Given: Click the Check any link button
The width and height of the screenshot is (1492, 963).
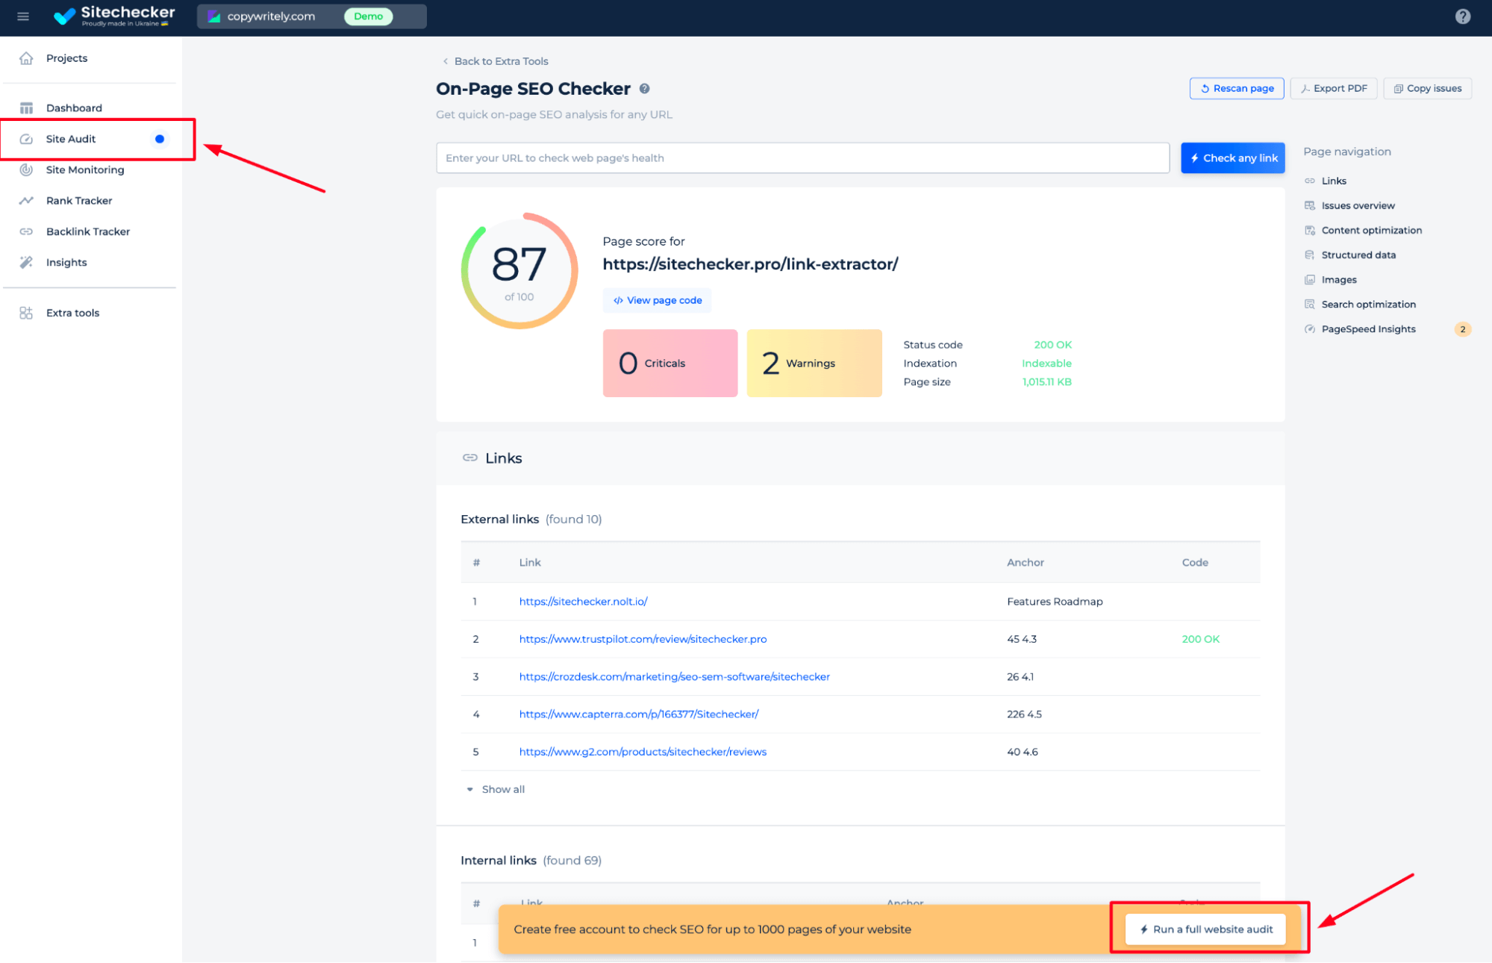Looking at the screenshot, I should pos(1232,158).
